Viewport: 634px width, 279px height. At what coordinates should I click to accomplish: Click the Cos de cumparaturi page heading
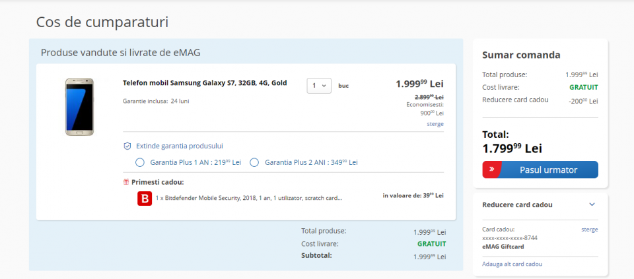102,22
